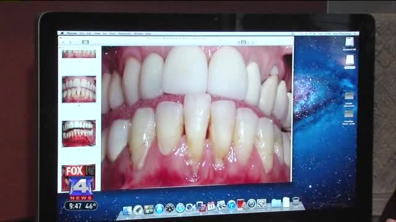Open the Preview application menu
Screen dimensions: 396x222
(72, 33)
